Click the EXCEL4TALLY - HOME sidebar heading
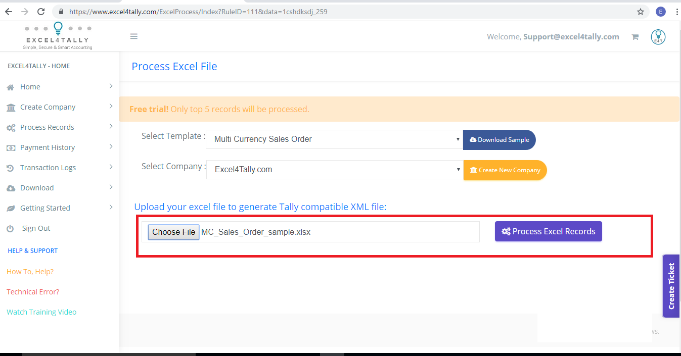 pyautogui.click(x=39, y=66)
